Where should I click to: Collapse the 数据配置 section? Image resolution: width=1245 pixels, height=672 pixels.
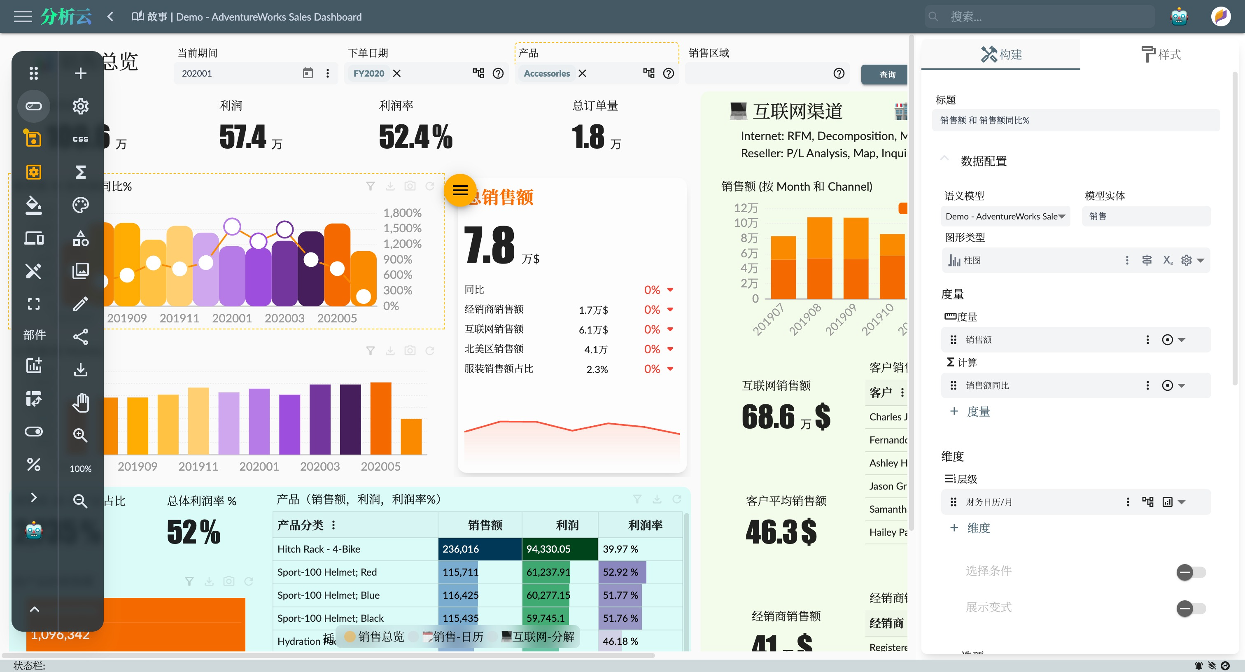[x=944, y=158]
